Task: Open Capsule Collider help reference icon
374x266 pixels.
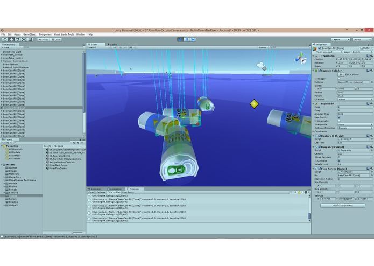Action: [368, 71]
